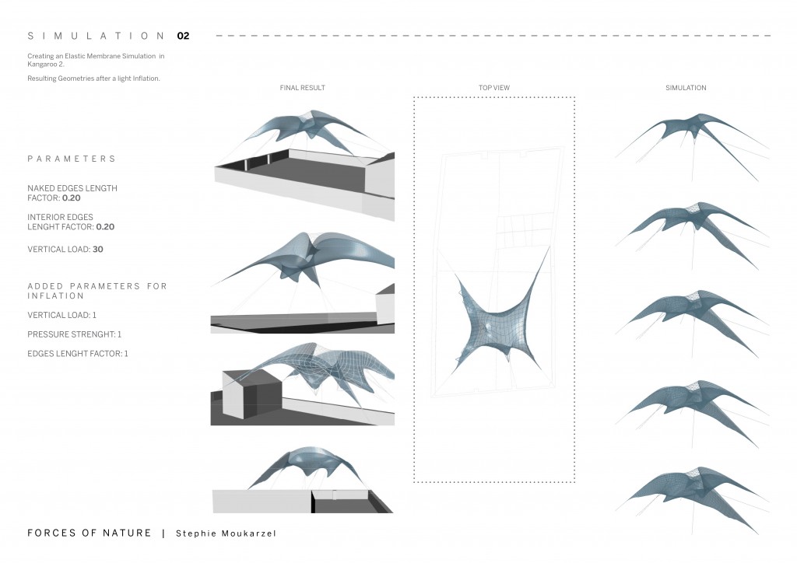
Task: Click the Naked Edges Length Factor value
Action: [71, 198]
